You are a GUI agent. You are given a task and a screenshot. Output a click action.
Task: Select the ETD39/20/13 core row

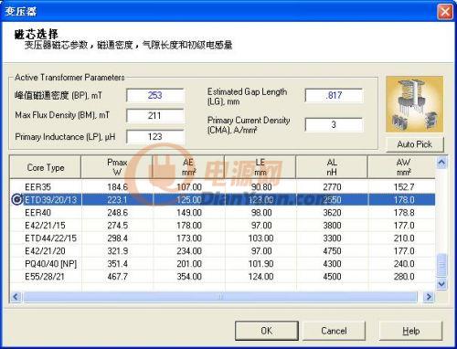pyautogui.click(x=222, y=200)
